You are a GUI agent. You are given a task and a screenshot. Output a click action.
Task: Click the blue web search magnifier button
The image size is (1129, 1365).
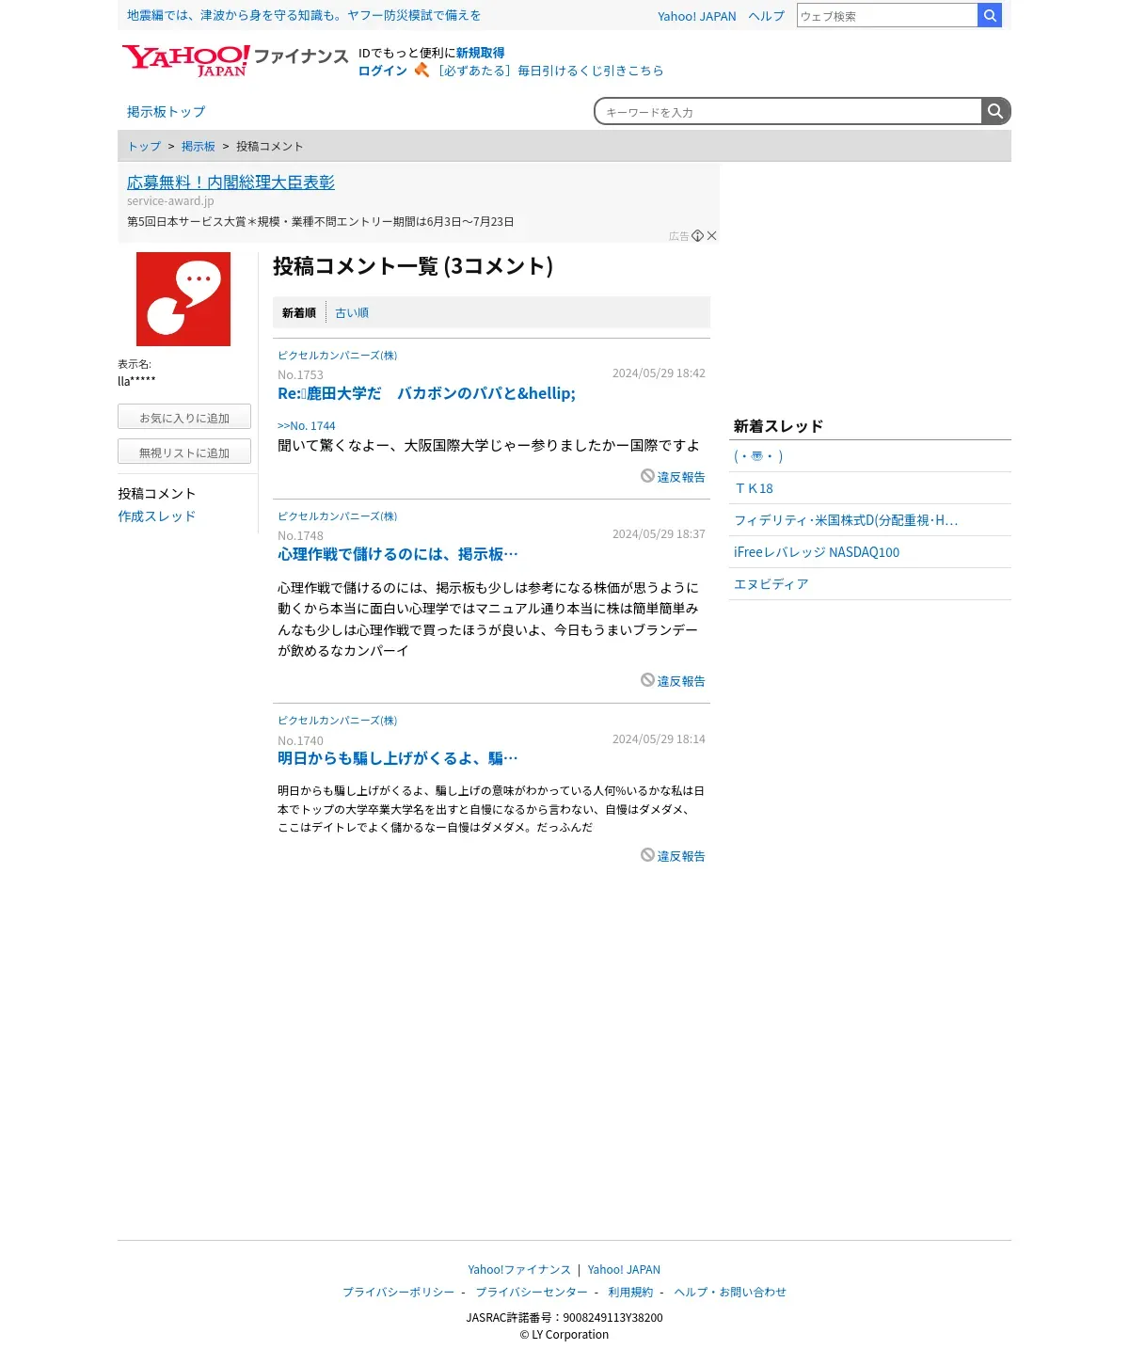pos(990,15)
